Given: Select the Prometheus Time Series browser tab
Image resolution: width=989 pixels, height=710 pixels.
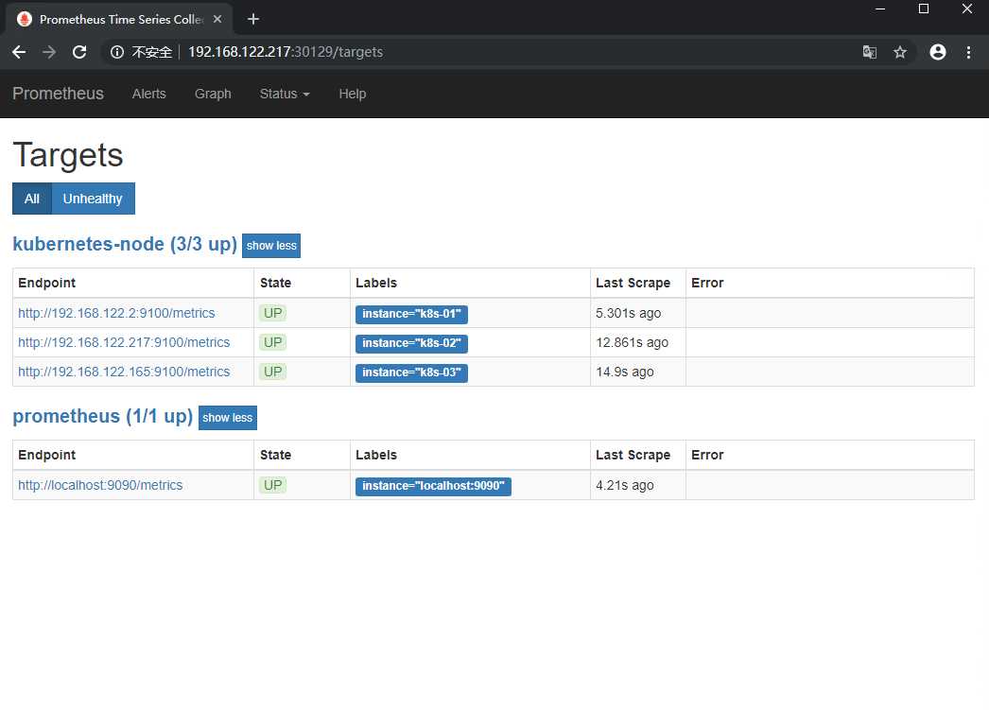Looking at the screenshot, I should pyautogui.click(x=119, y=19).
